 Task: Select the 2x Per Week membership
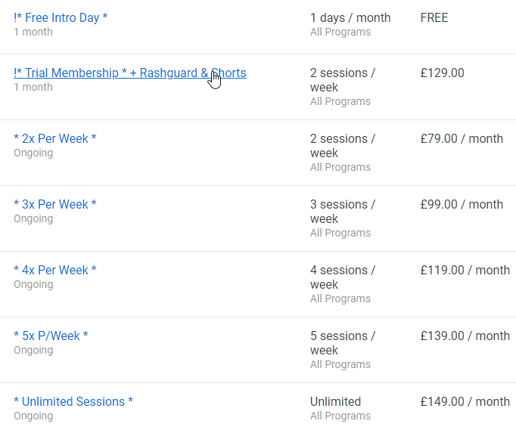pyautogui.click(x=55, y=138)
